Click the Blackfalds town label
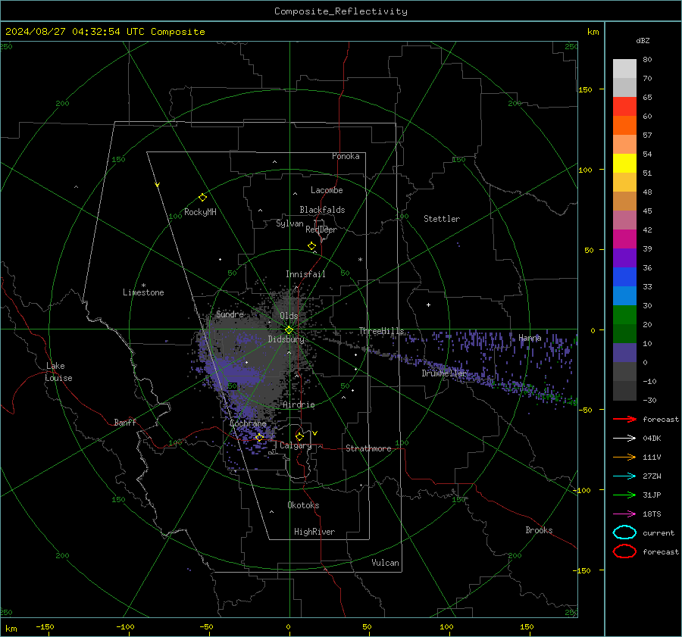682x637 pixels. [x=322, y=210]
